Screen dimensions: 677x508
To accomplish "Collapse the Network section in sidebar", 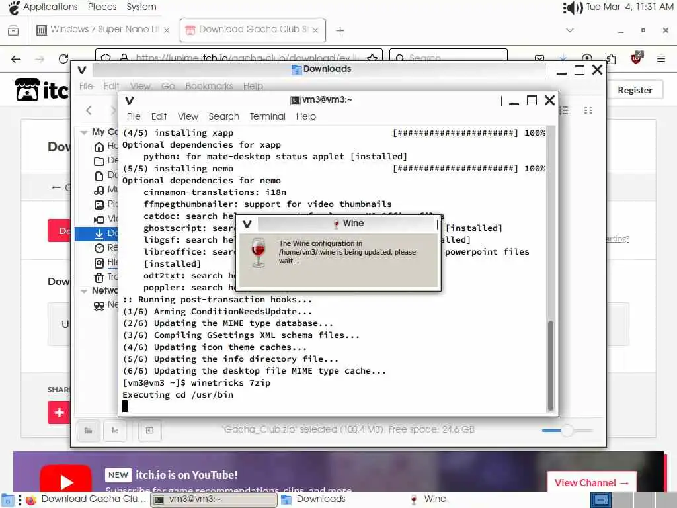I will (x=84, y=291).
